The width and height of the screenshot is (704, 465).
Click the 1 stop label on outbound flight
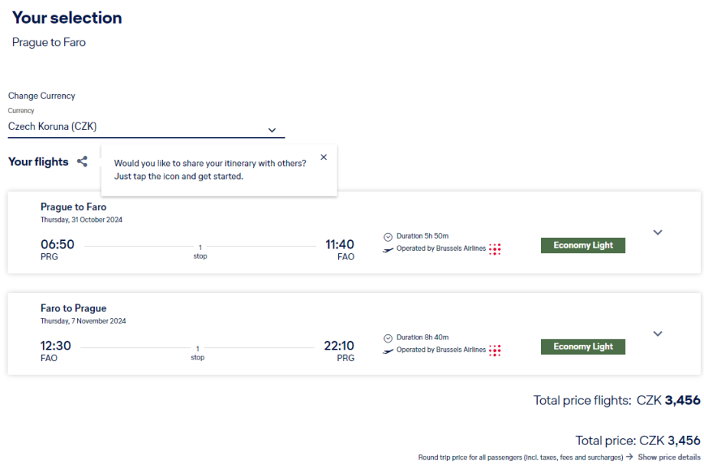click(x=200, y=251)
